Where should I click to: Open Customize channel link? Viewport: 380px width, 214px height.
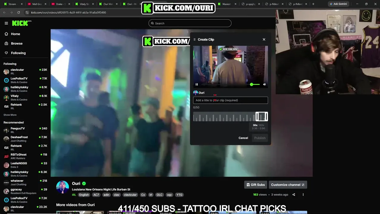[x=288, y=185]
